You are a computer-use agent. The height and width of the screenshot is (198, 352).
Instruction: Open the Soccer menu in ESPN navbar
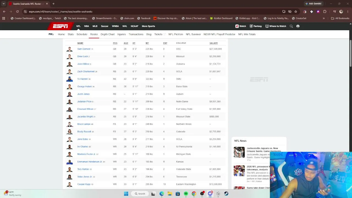tap(105, 26)
